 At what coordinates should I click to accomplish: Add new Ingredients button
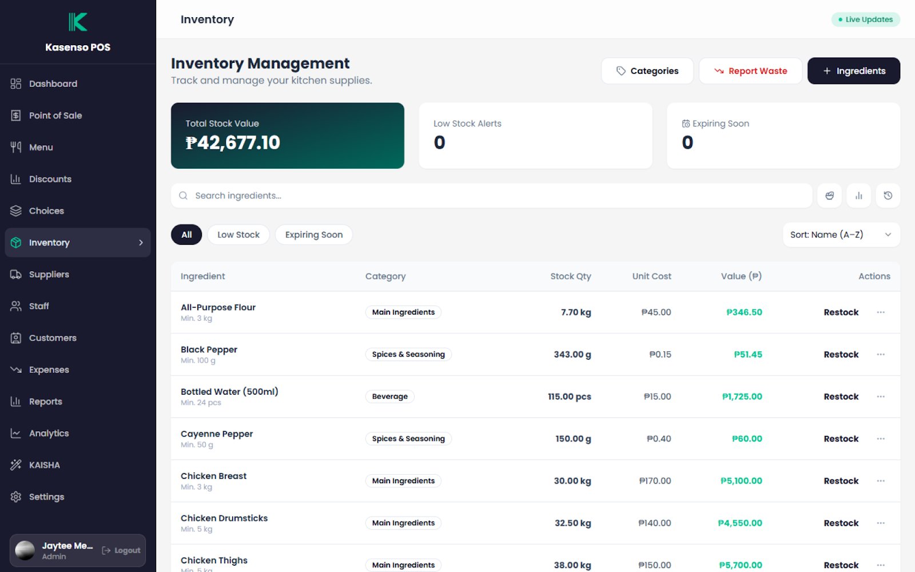[x=854, y=71]
